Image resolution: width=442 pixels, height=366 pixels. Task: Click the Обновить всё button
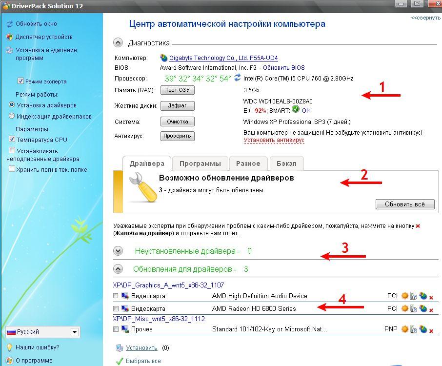coord(405,204)
